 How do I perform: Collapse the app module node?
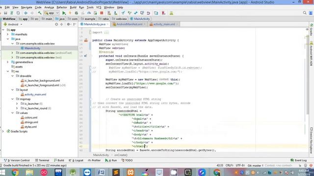click(x=3, y=30)
